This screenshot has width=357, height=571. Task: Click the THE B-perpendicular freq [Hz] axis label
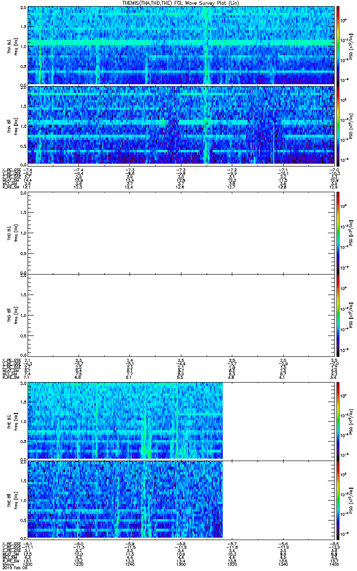(15, 421)
